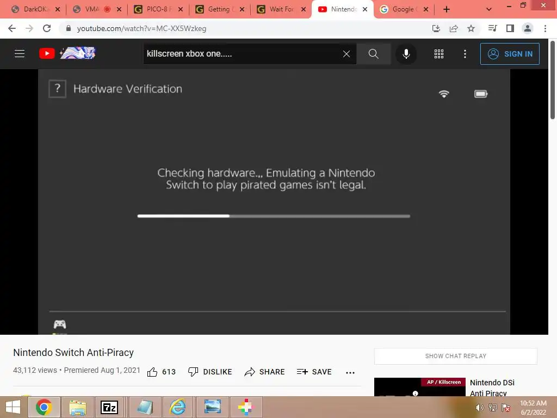The image size is (557, 418).
Task: Open Nintendo DSi Anti Piracy title link
Action: point(492,388)
